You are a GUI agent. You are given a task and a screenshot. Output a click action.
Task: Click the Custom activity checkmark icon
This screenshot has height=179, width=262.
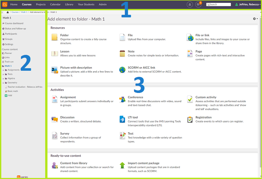190,99
